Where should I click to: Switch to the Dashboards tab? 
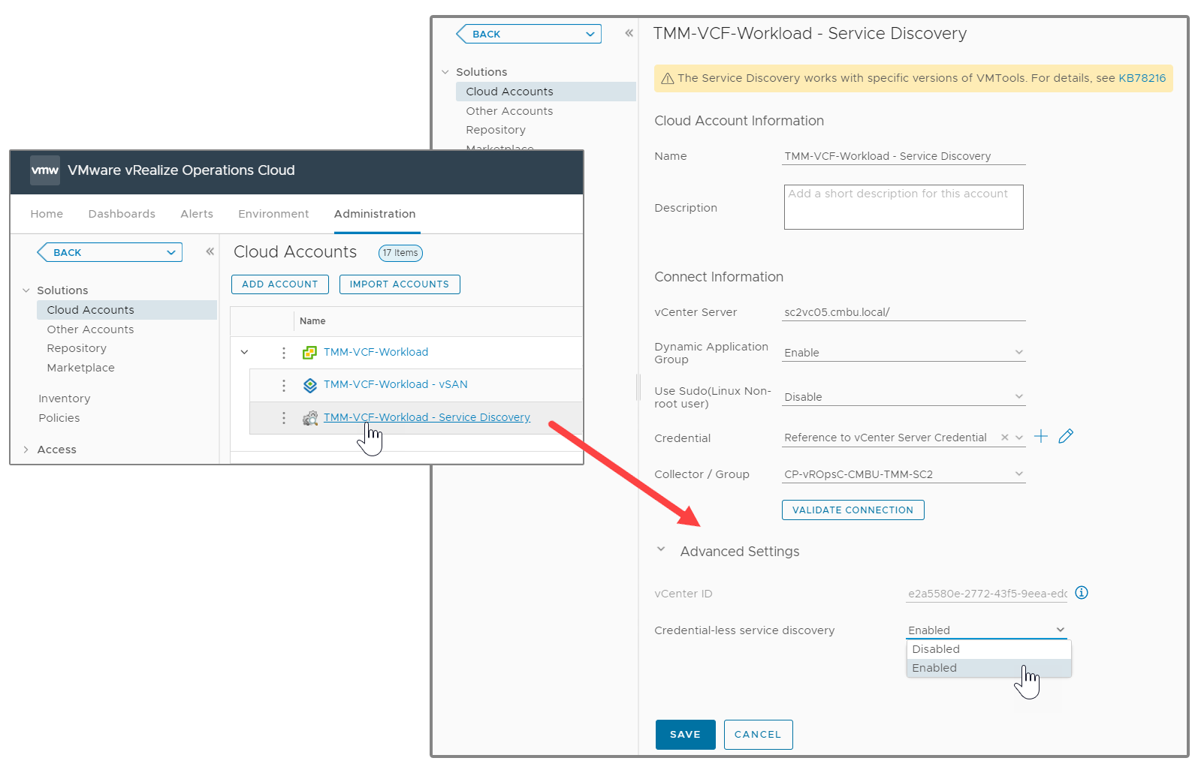tap(122, 214)
